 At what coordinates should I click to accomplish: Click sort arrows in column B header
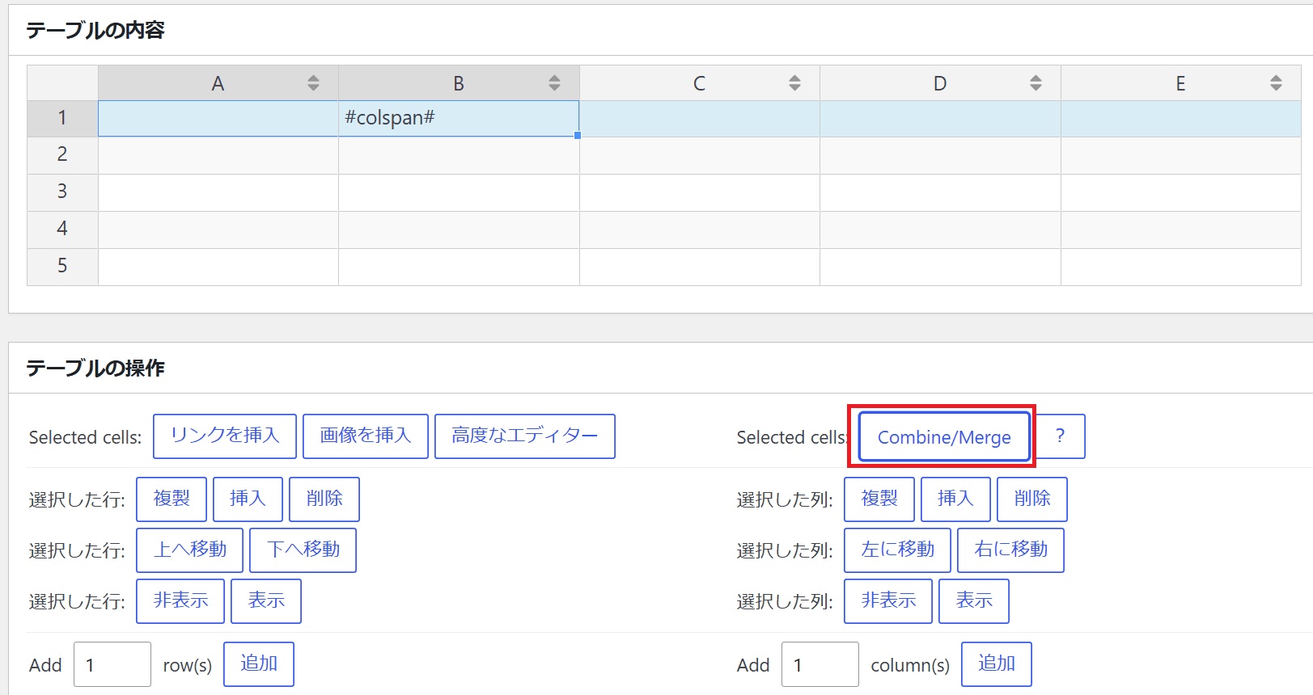(x=554, y=83)
